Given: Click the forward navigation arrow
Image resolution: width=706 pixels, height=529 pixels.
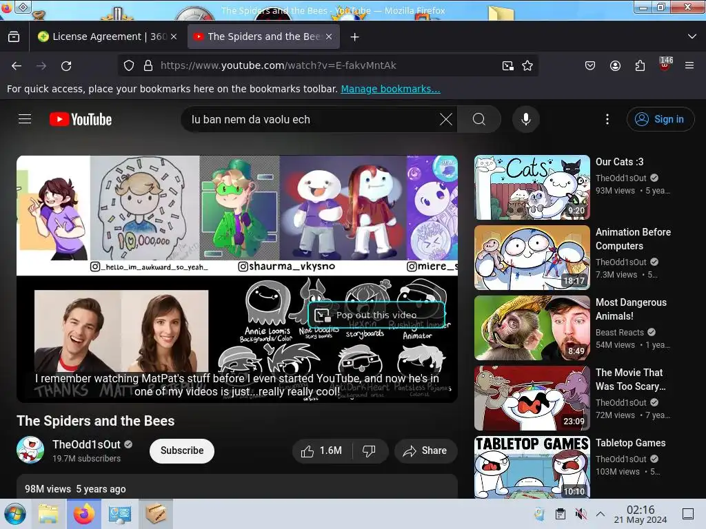Looking at the screenshot, I should [41, 65].
